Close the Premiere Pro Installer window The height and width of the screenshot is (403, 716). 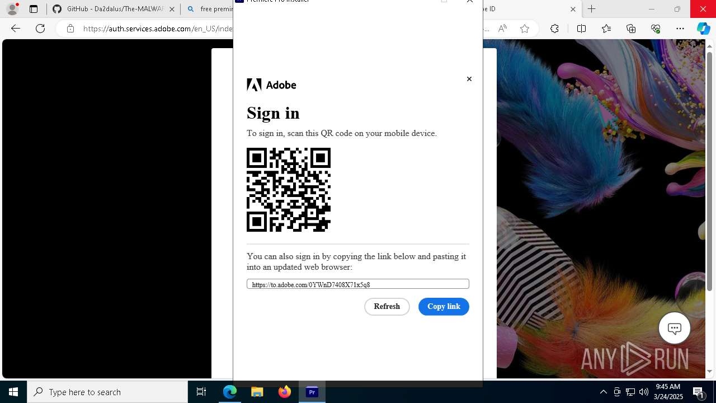tap(470, 2)
